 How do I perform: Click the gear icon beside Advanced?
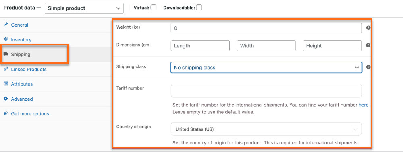click(x=6, y=99)
